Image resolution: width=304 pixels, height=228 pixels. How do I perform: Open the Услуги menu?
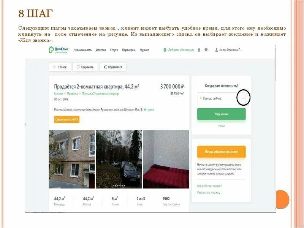tap(114, 50)
